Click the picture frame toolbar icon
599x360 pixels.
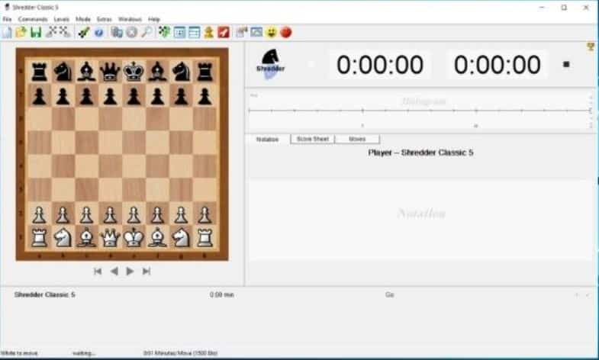point(256,33)
